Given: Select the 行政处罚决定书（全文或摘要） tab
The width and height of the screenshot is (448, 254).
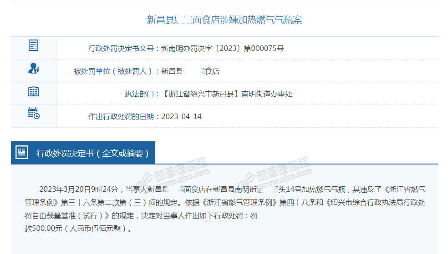Looking at the screenshot, I should (x=92, y=153).
